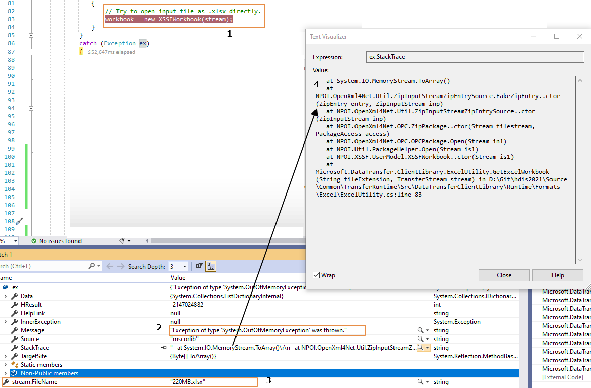The height and width of the screenshot is (388, 591).
Task: Click the No issues found checkmark icon
Action: click(x=34, y=241)
